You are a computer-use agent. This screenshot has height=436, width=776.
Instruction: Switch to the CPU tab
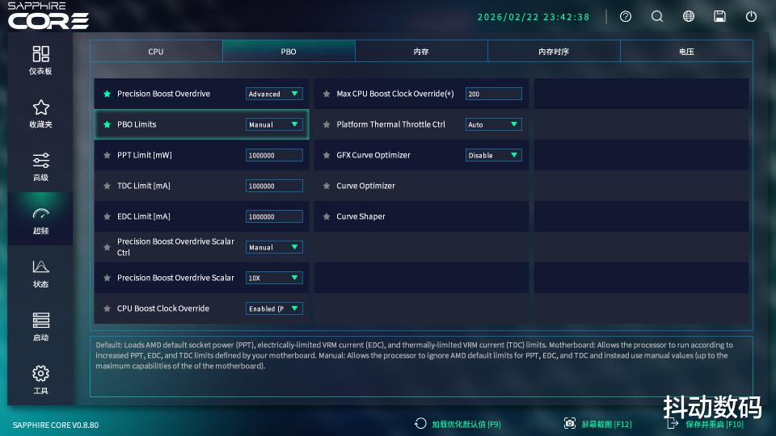156,52
